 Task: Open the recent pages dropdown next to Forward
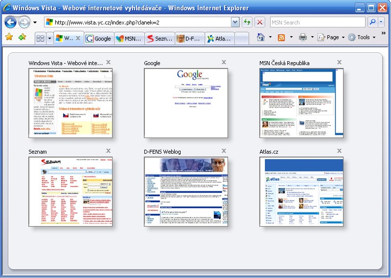tap(35, 23)
